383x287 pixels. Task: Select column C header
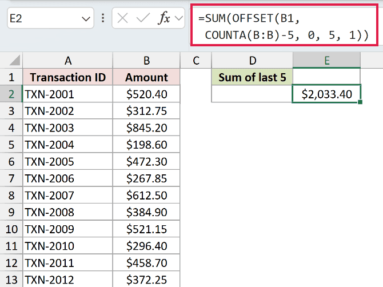pos(196,61)
